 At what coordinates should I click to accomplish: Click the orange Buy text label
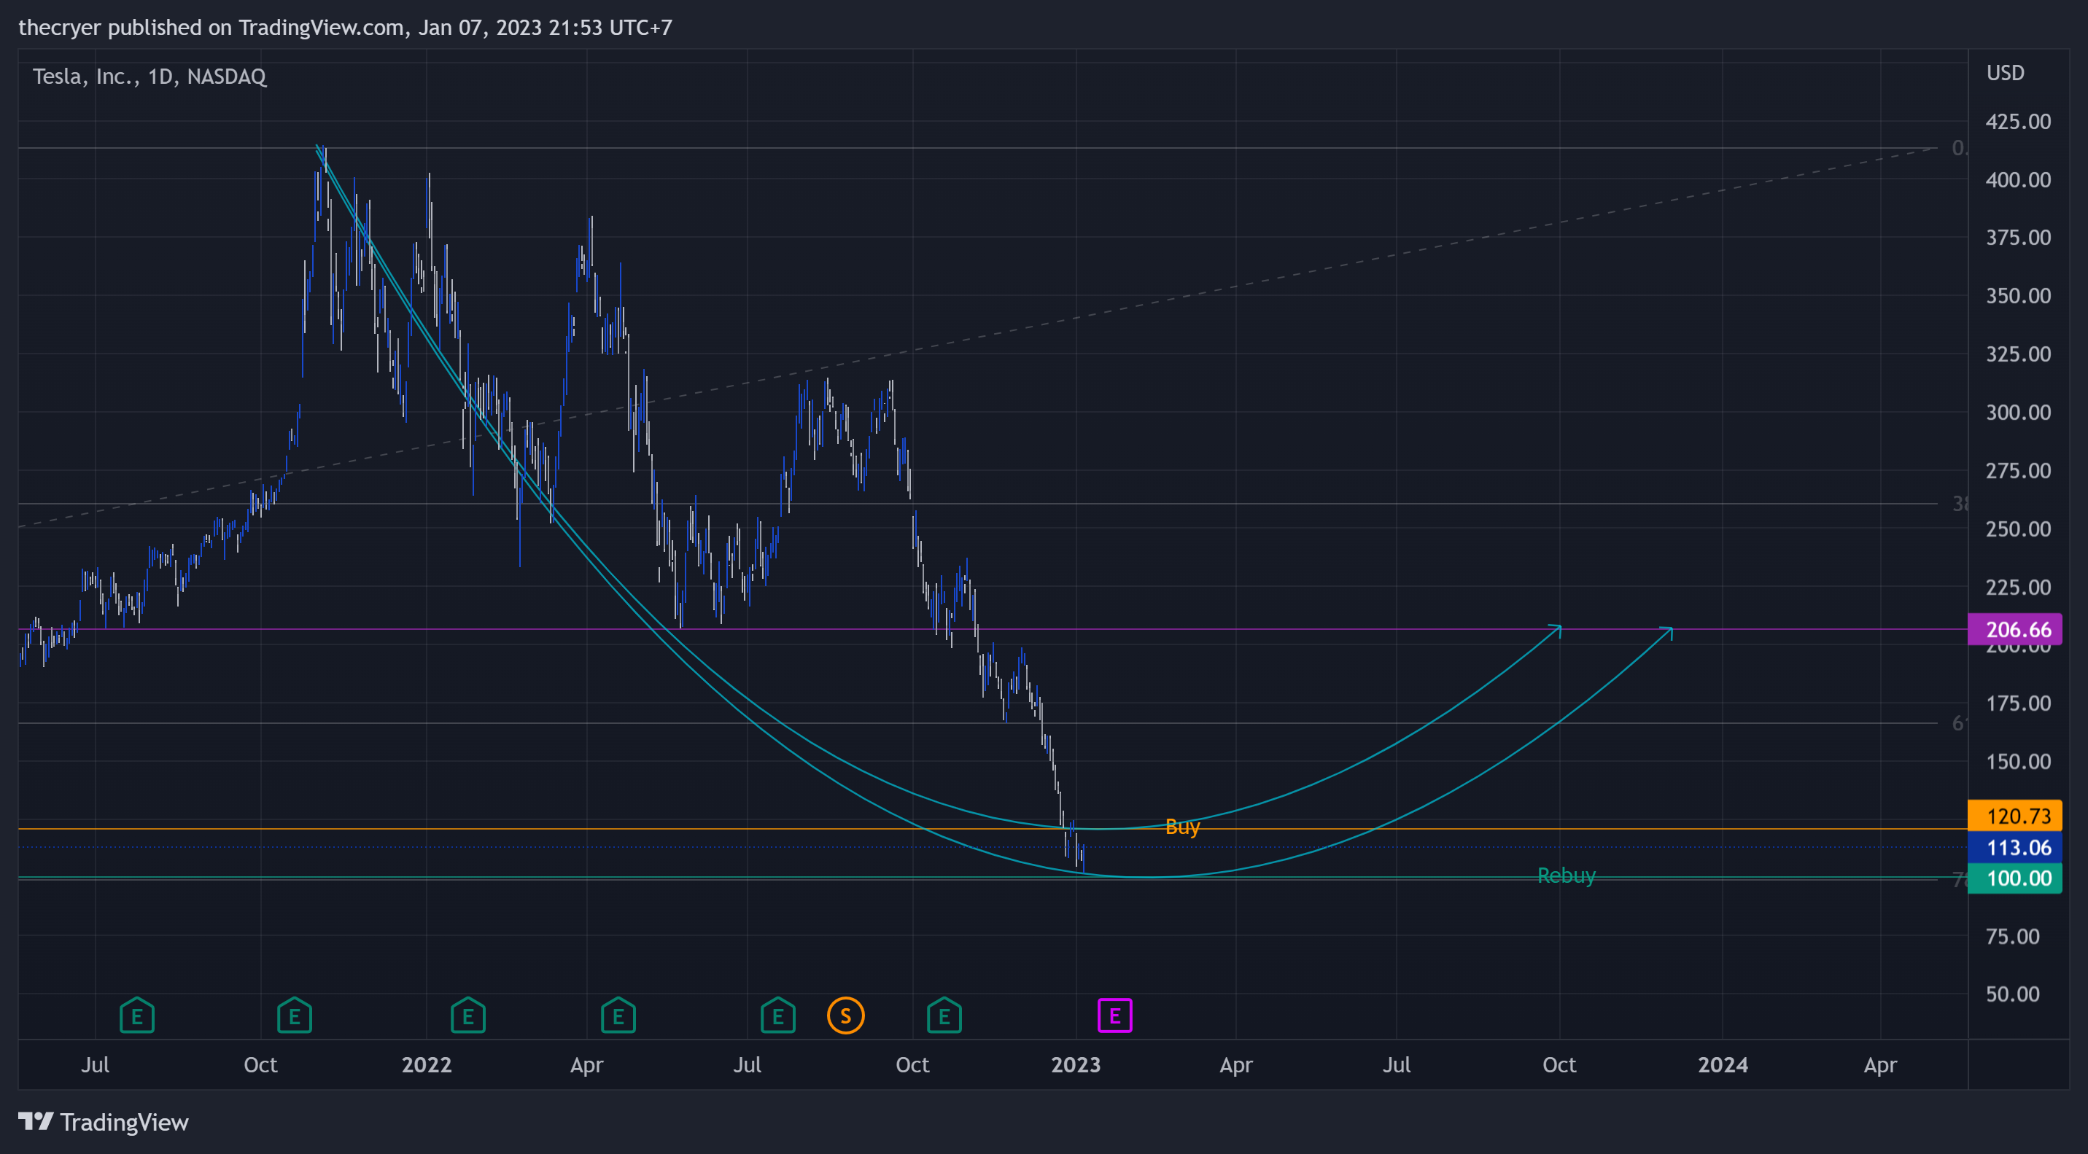(x=1181, y=826)
